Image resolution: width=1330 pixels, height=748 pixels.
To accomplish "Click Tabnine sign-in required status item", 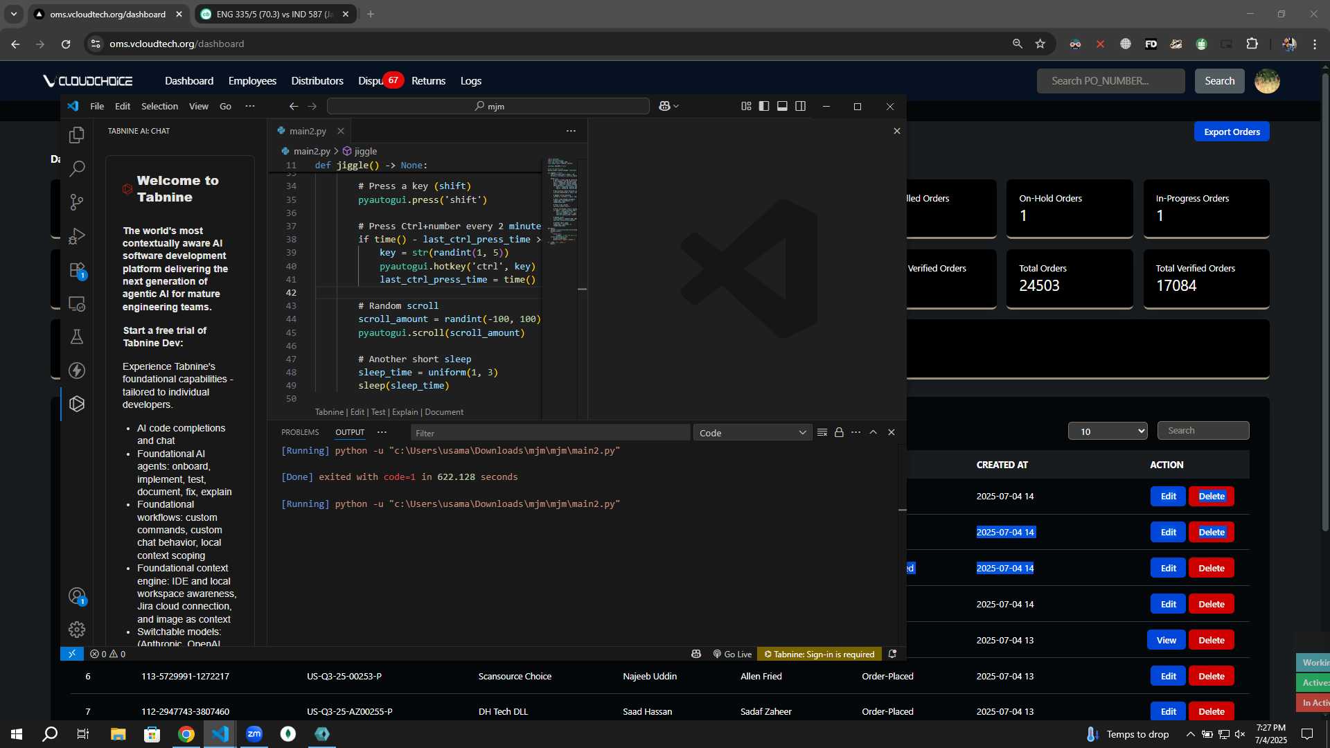I will 819,654.
